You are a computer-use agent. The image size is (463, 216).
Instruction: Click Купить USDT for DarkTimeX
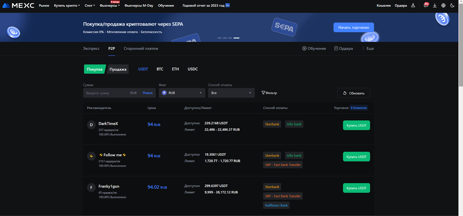point(356,125)
